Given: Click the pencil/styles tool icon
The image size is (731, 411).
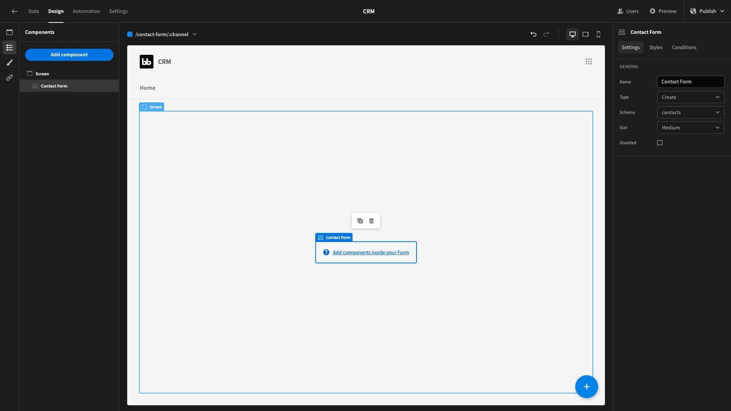Looking at the screenshot, I should coord(9,62).
